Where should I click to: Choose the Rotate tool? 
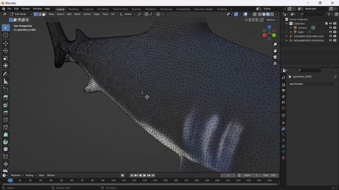coord(6,51)
